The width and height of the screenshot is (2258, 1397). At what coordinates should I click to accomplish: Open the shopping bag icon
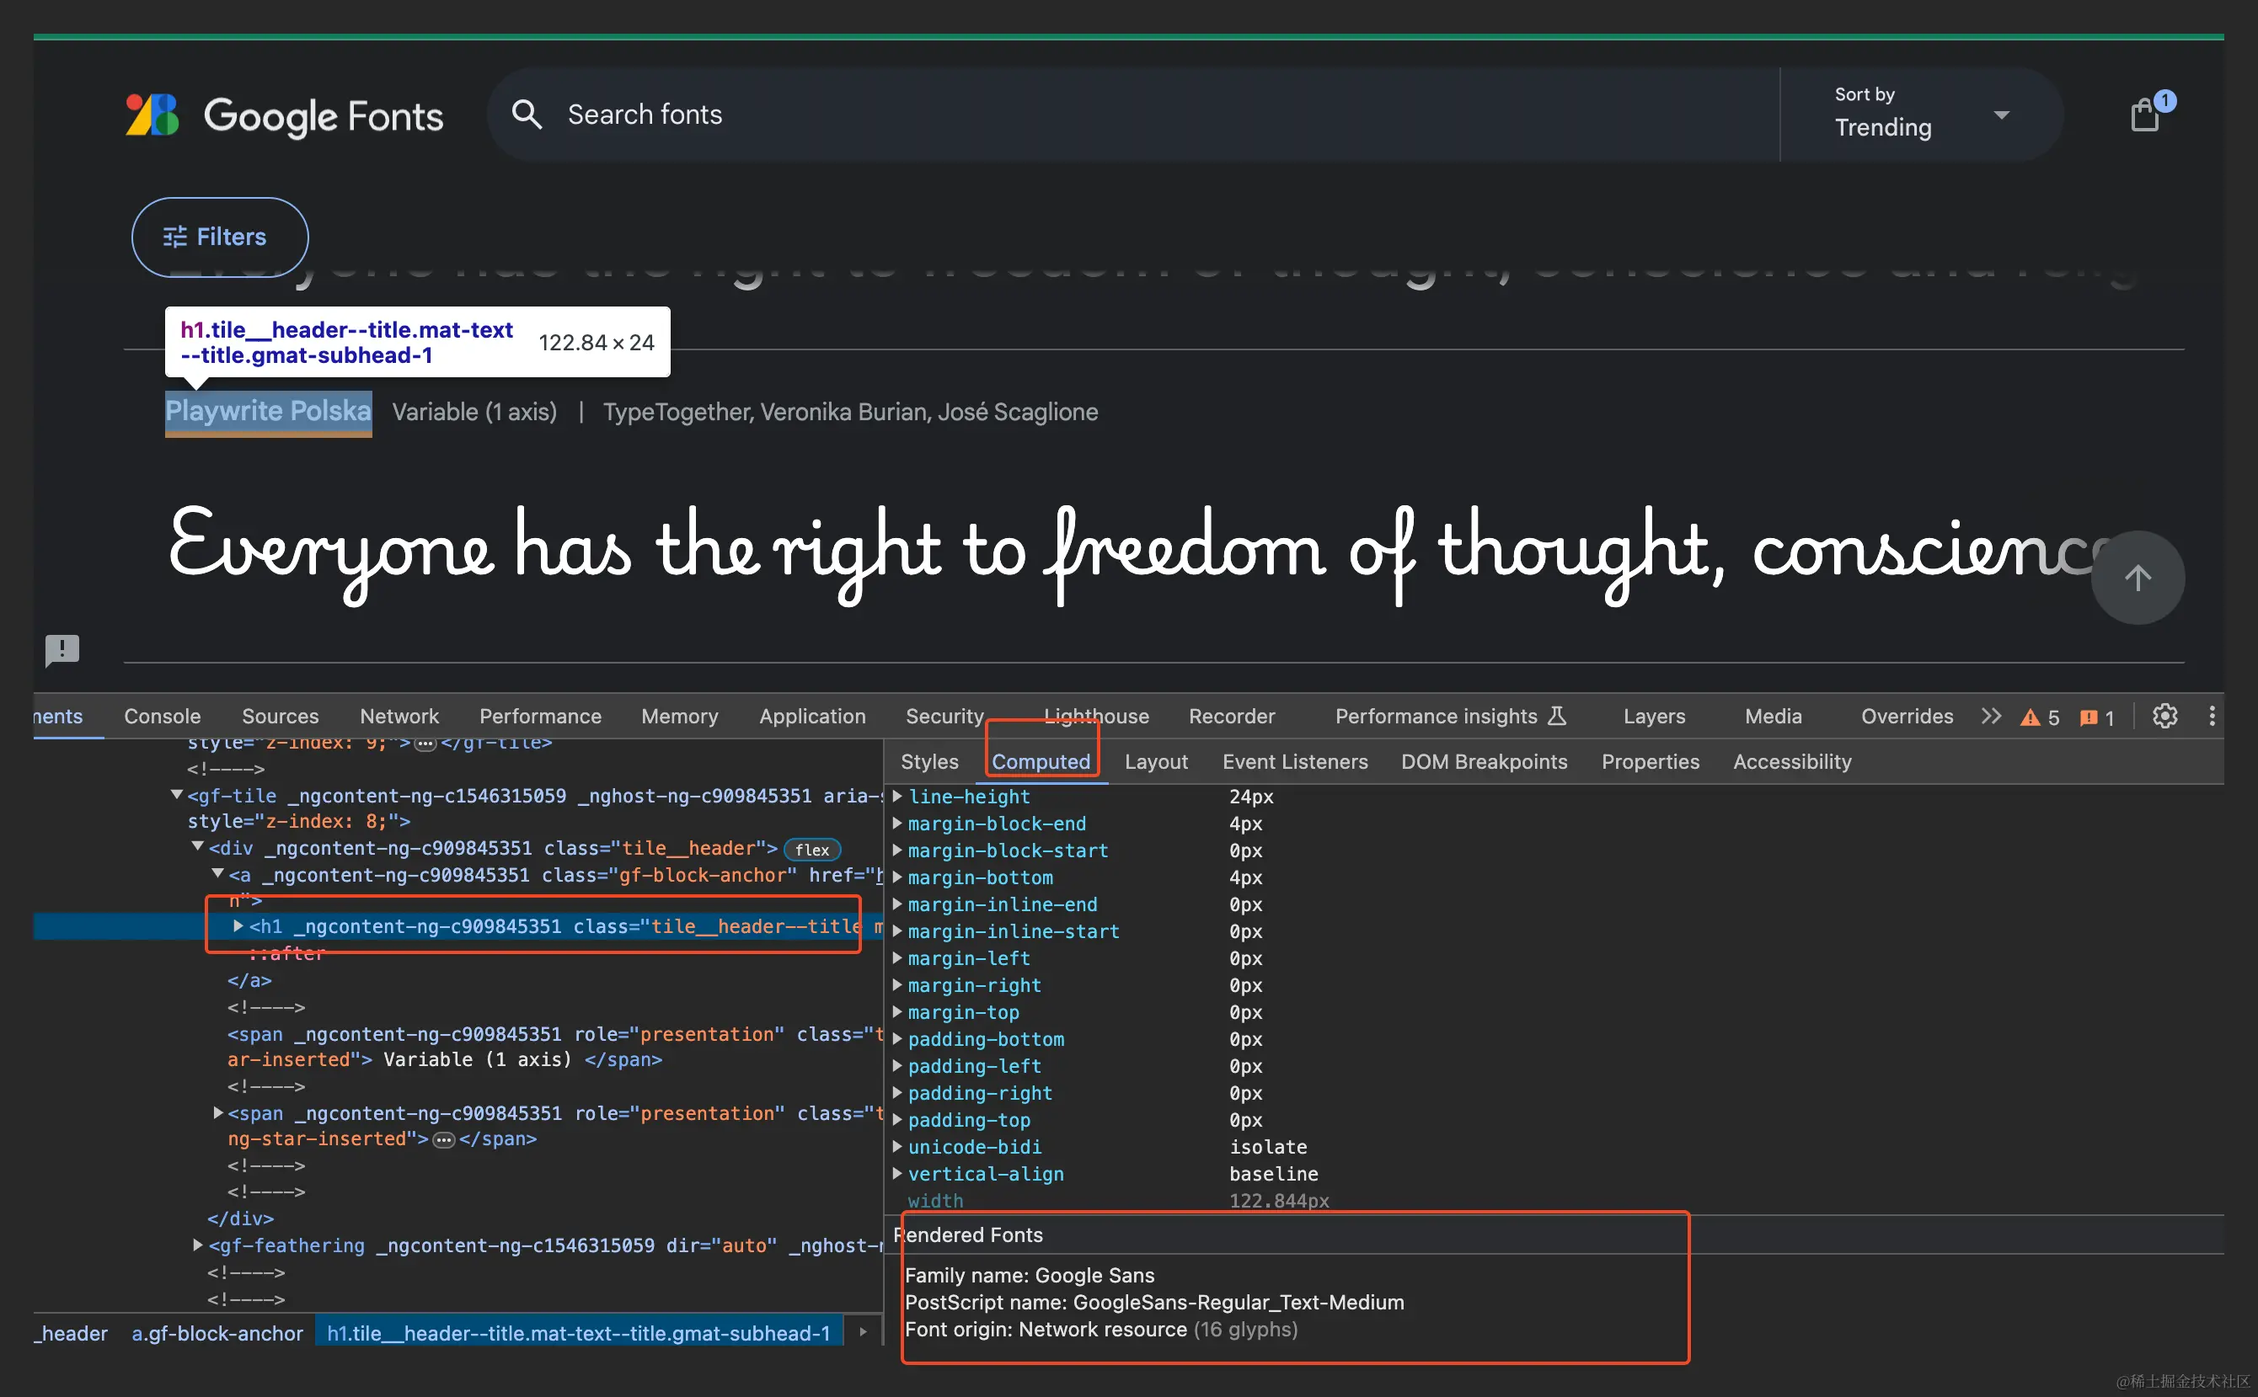[x=2144, y=115]
